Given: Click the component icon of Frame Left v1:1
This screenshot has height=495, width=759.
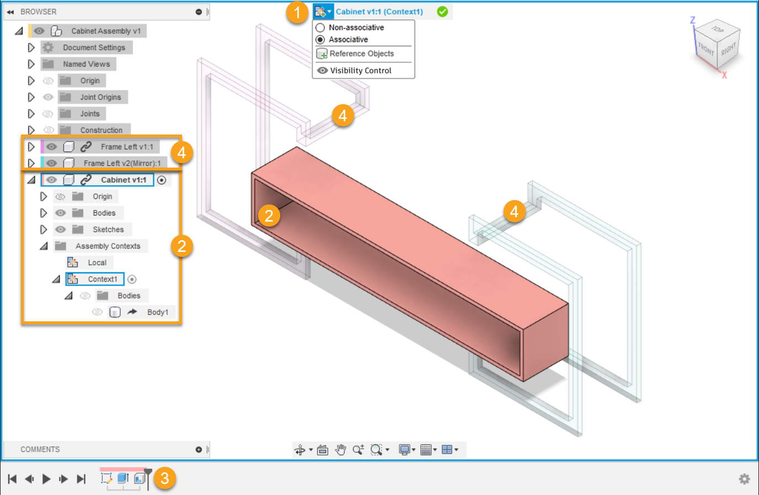Looking at the screenshot, I should [69, 147].
